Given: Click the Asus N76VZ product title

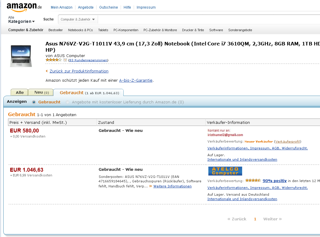Looking at the screenshot, I should [x=183, y=47].
